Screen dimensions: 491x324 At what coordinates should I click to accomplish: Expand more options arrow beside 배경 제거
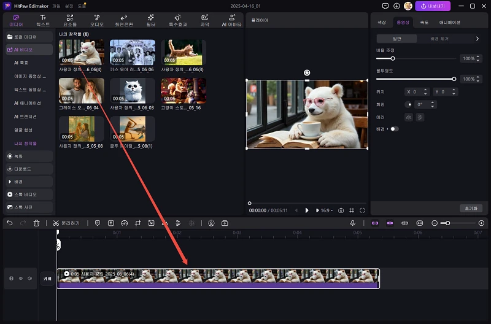(477, 39)
